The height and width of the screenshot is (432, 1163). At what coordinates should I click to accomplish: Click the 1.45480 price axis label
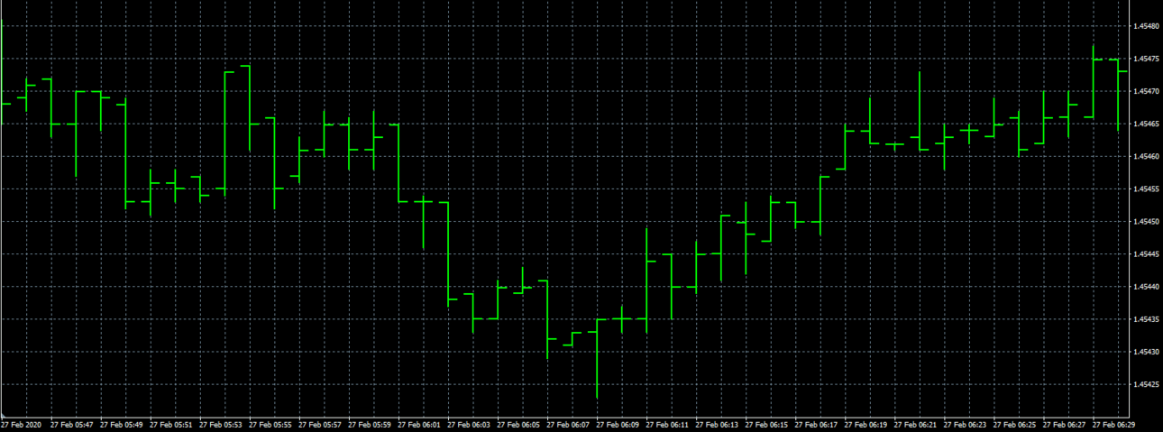[1148, 27]
